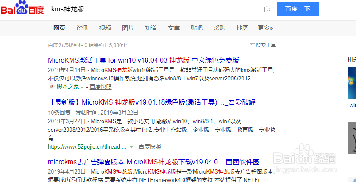The image size is (356, 182).
Task: Switch to the 网页 tab
Action: coord(59,28)
